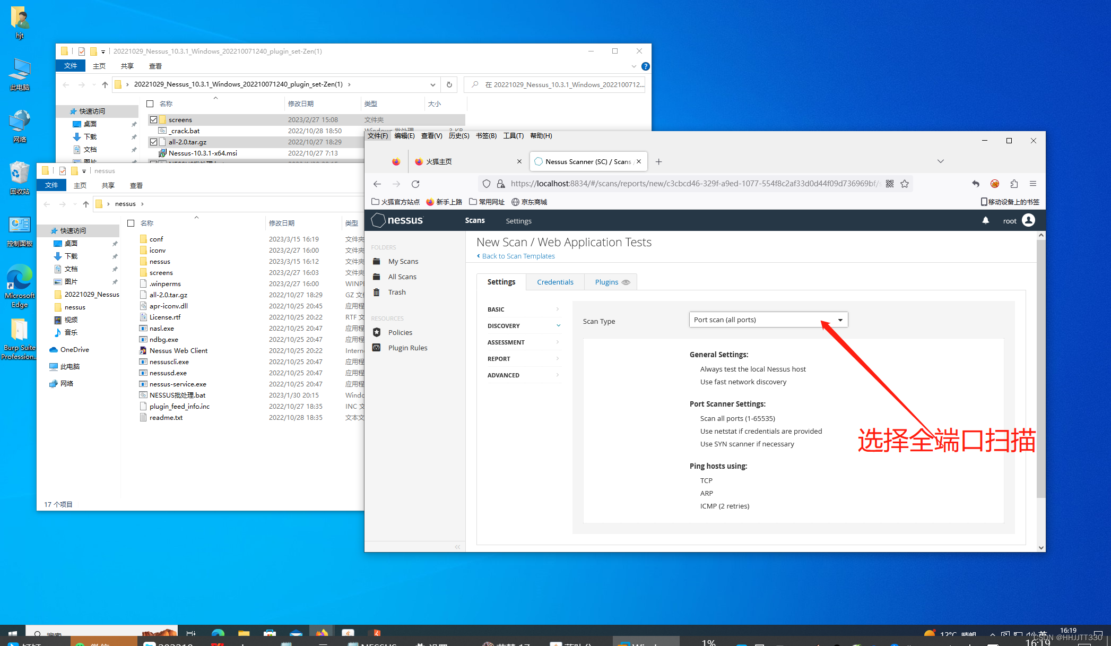This screenshot has width=1111, height=646.
Task: Click the QR code icon in the address bar
Action: tap(890, 184)
